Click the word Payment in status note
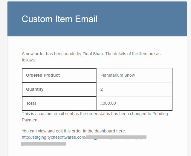 coord(30,120)
